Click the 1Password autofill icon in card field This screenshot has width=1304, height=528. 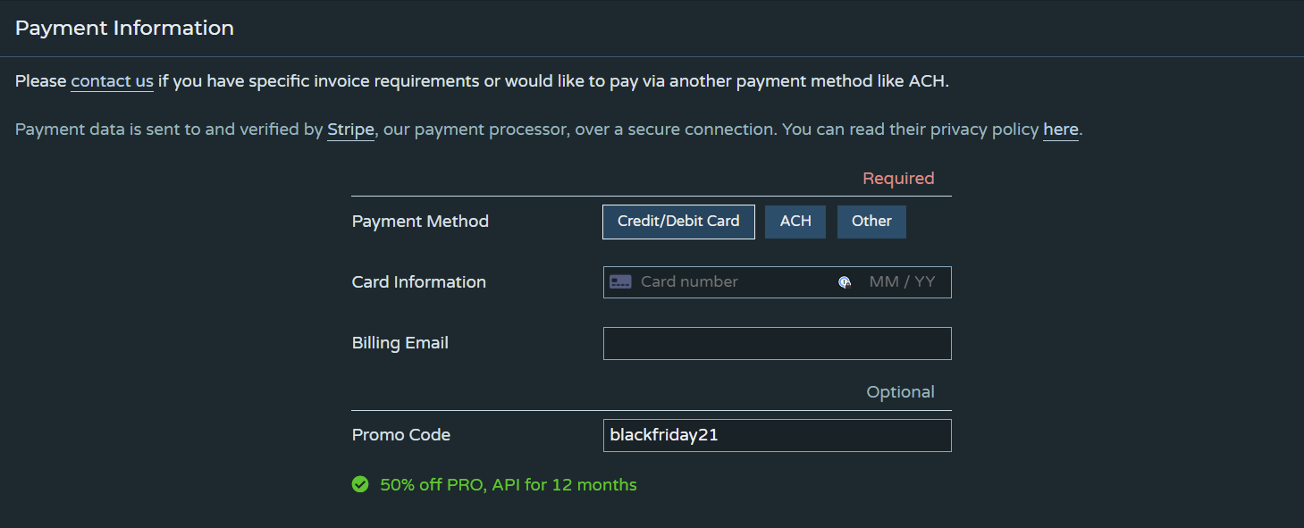(x=845, y=282)
